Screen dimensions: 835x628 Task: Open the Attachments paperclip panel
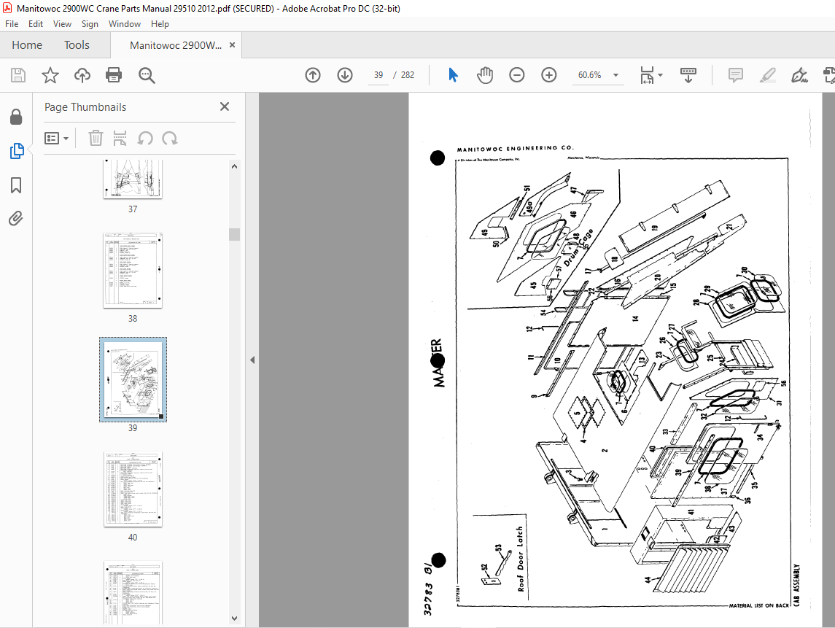(x=16, y=218)
